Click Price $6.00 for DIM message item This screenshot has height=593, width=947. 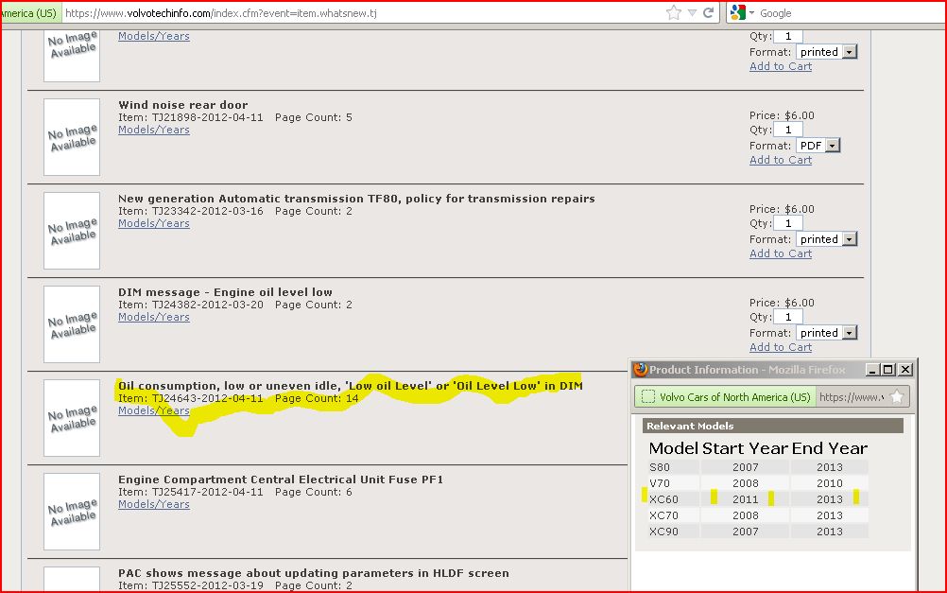click(782, 303)
